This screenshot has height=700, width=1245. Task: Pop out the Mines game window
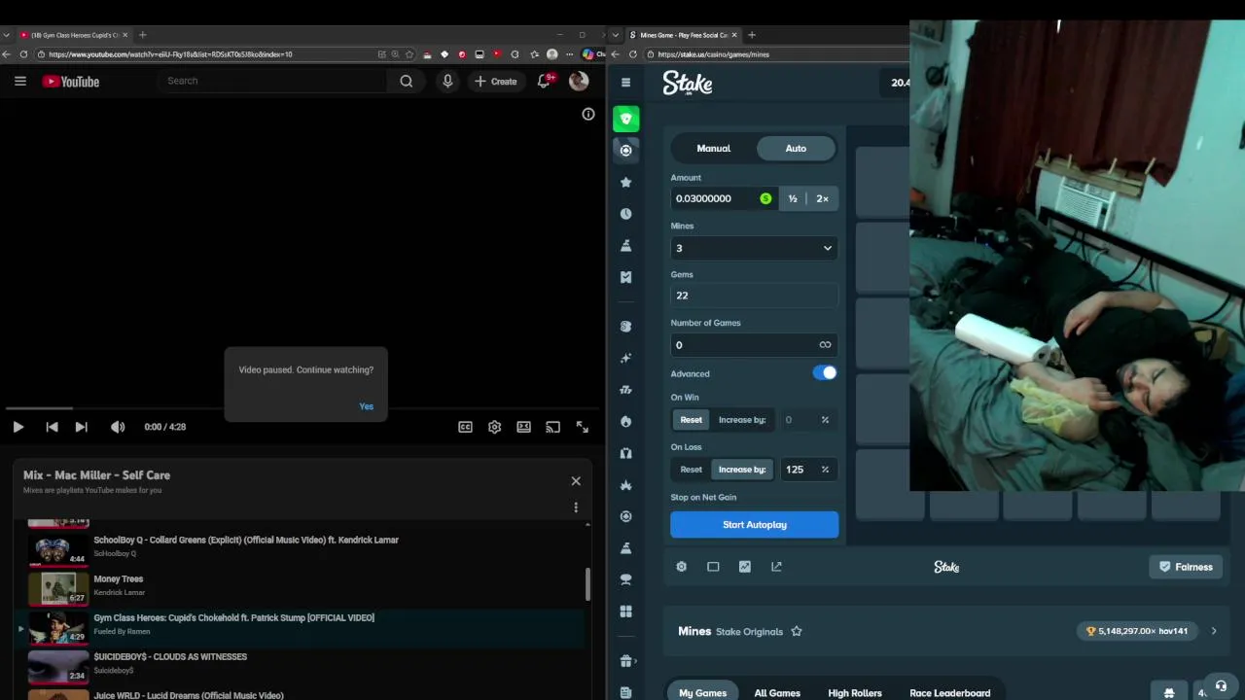(x=776, y=567)
